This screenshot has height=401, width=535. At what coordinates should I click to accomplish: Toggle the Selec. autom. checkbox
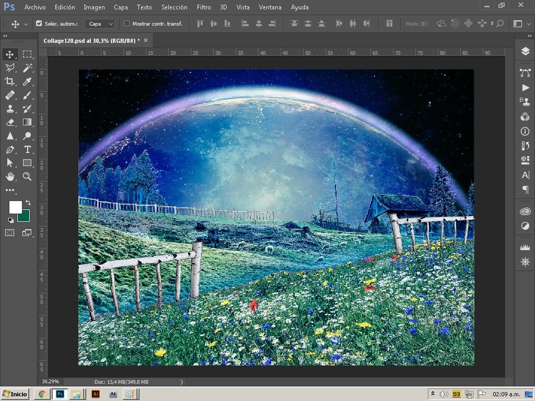coord(39,23)
